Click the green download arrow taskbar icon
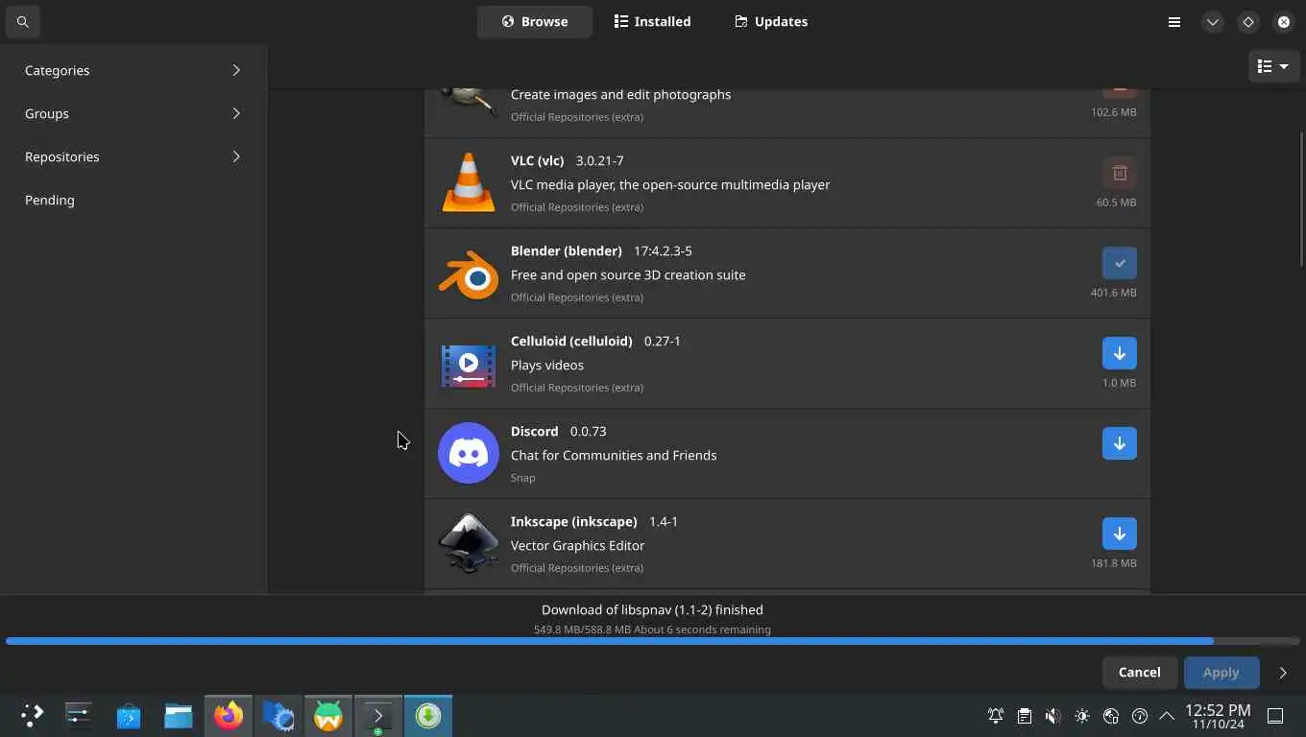 428,715
